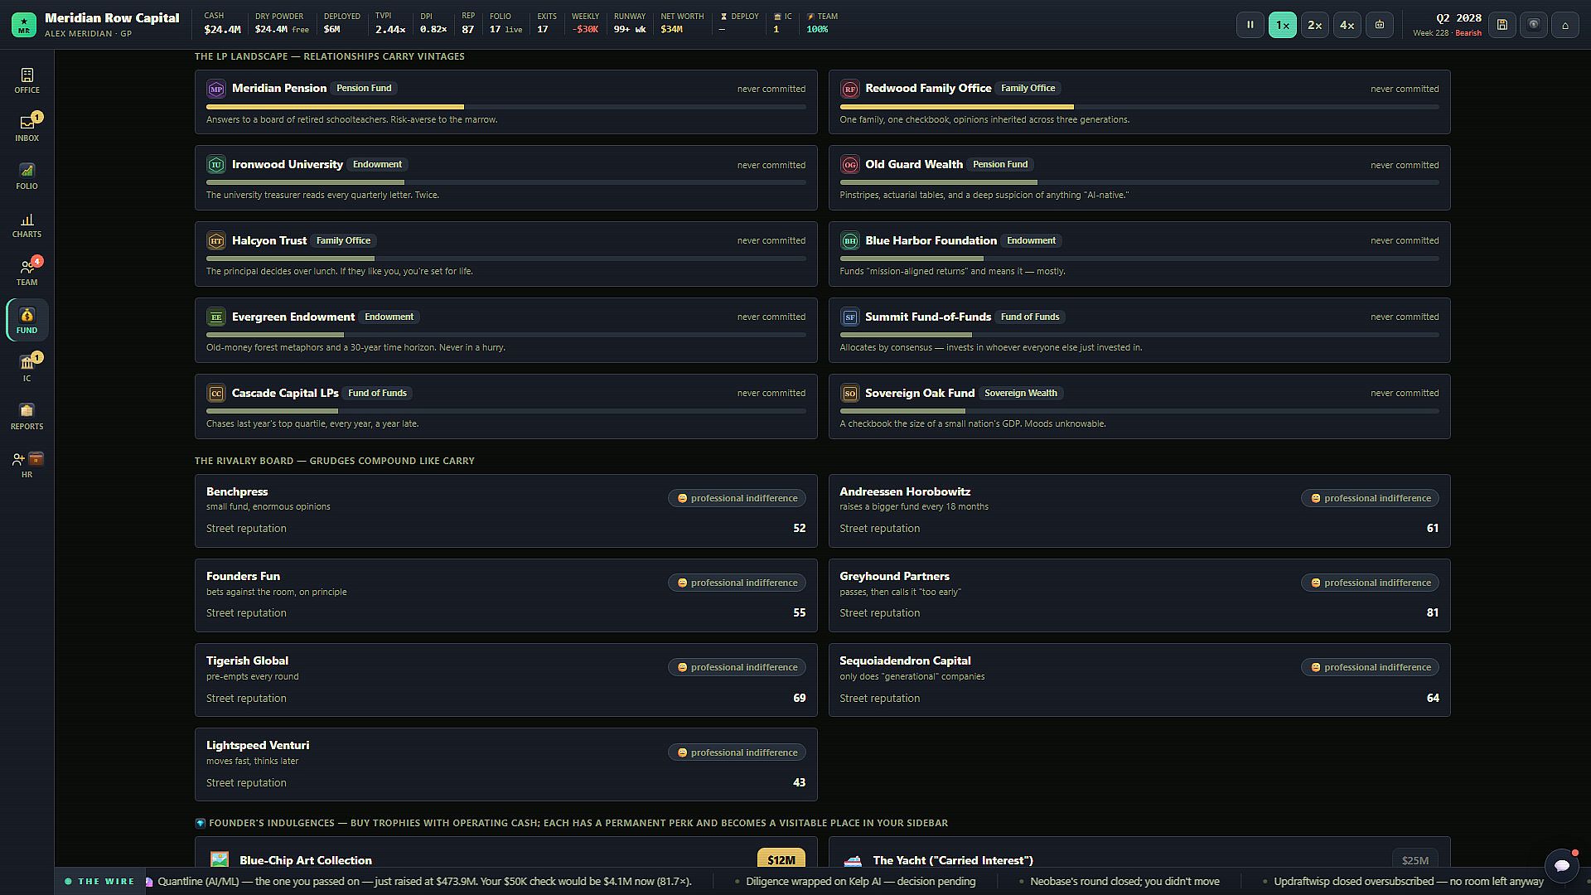Click the WEEKLY -$30K header stat
This screenshot has height=895, width=1591.
point(585,23)
